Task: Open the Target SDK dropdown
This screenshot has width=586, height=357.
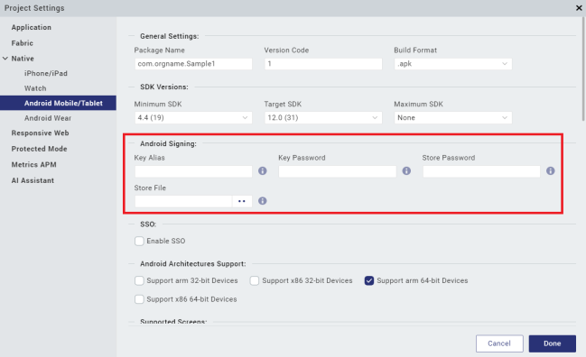Action: point(323,118)
